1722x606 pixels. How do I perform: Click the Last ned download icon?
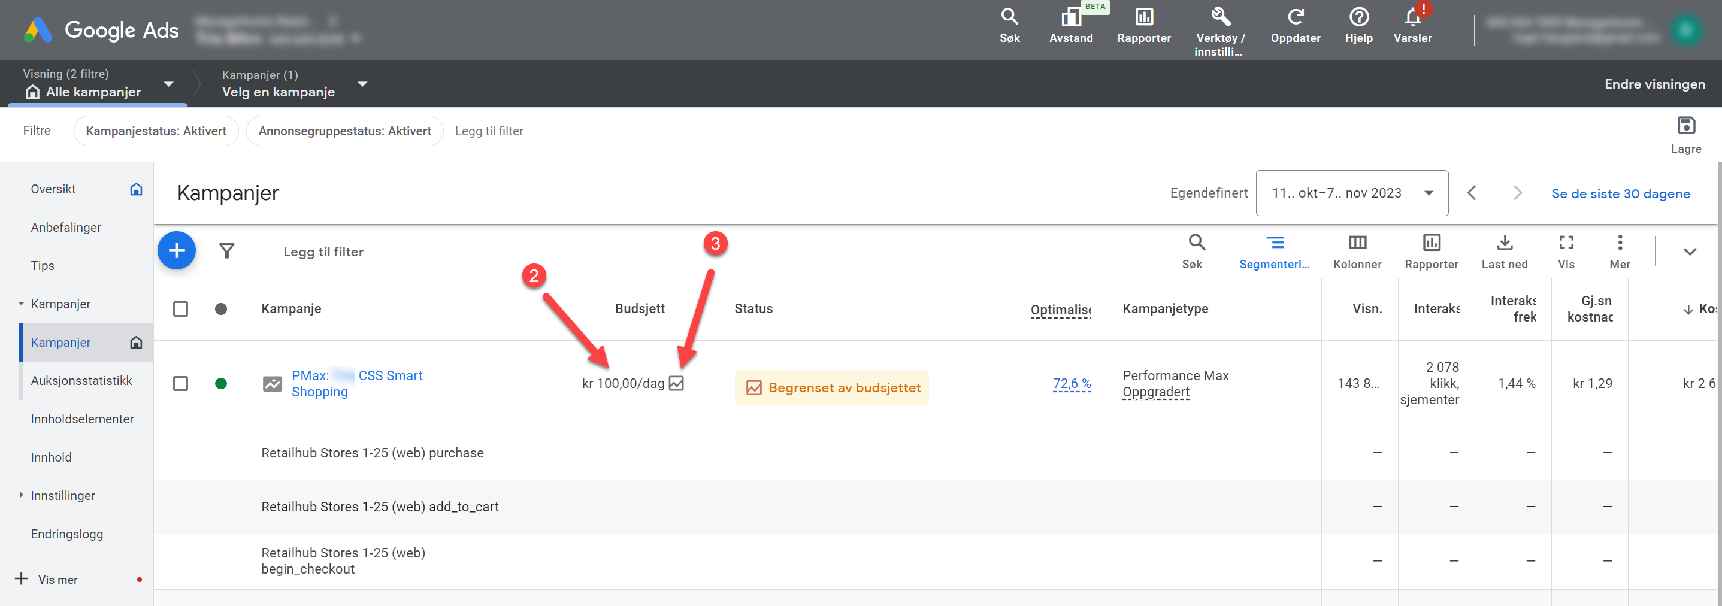pos(1503,243)
